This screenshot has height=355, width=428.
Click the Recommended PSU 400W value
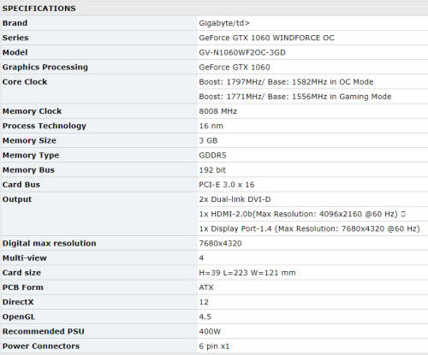coord(210,332)
